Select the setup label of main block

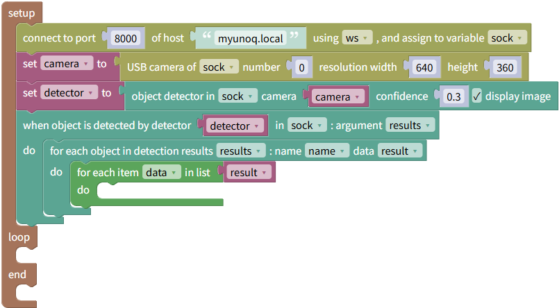tap(22, 13)
